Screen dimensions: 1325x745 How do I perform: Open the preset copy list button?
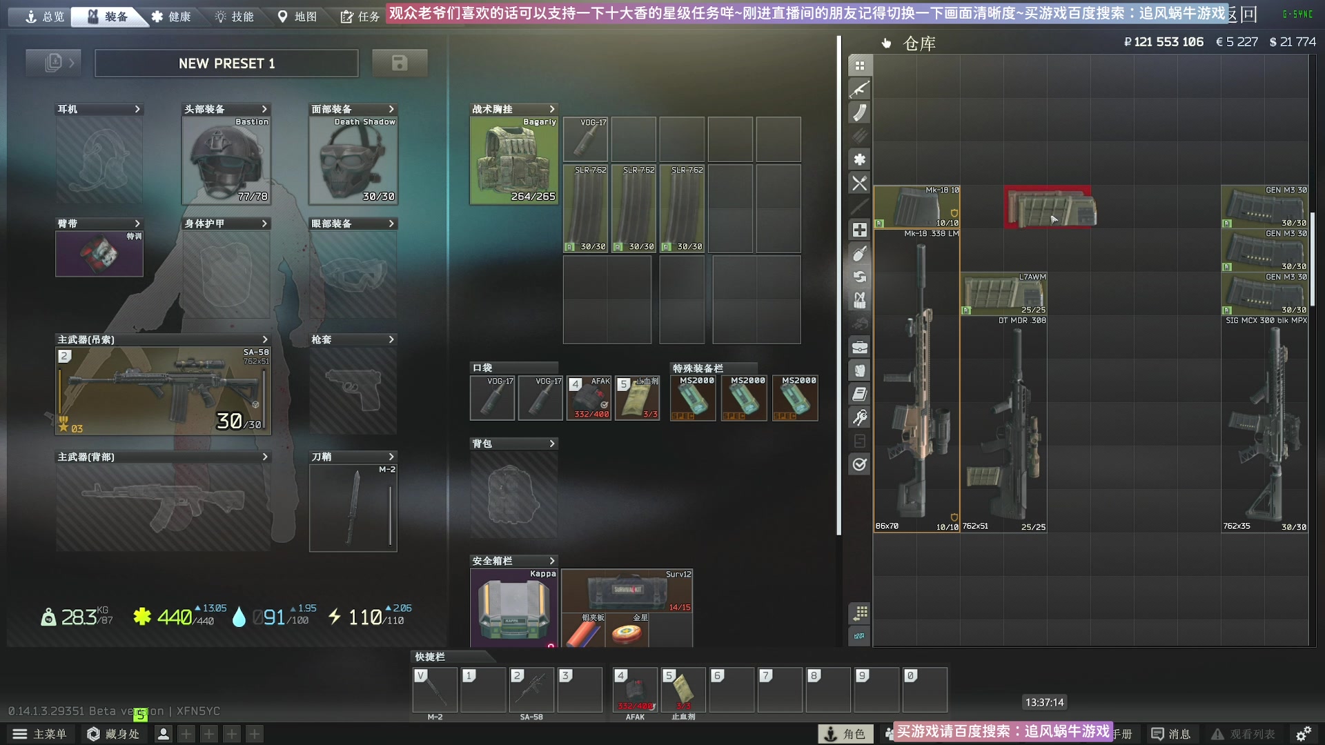(53, 63)
